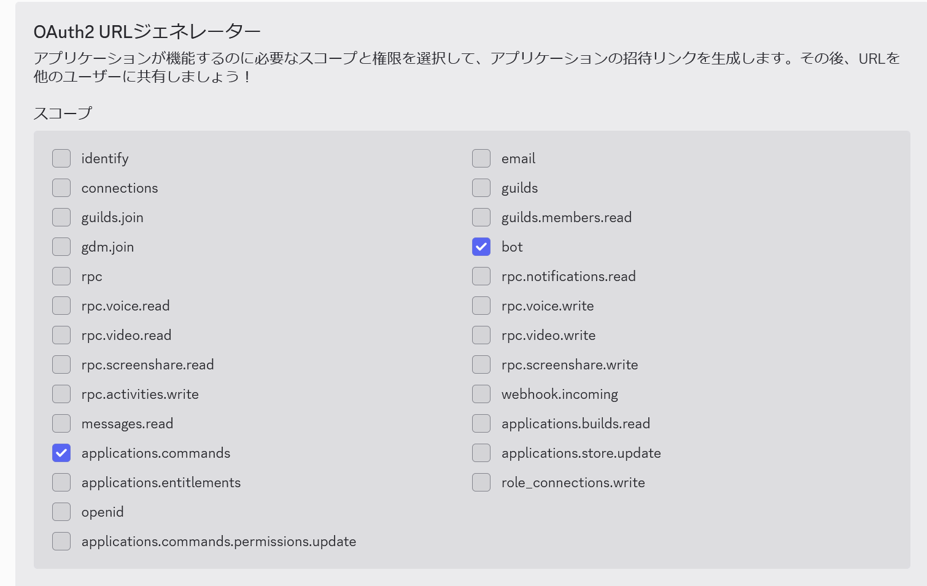Tick messages.read checkbox
Screen dimensions: 927x586
[61, 423]
